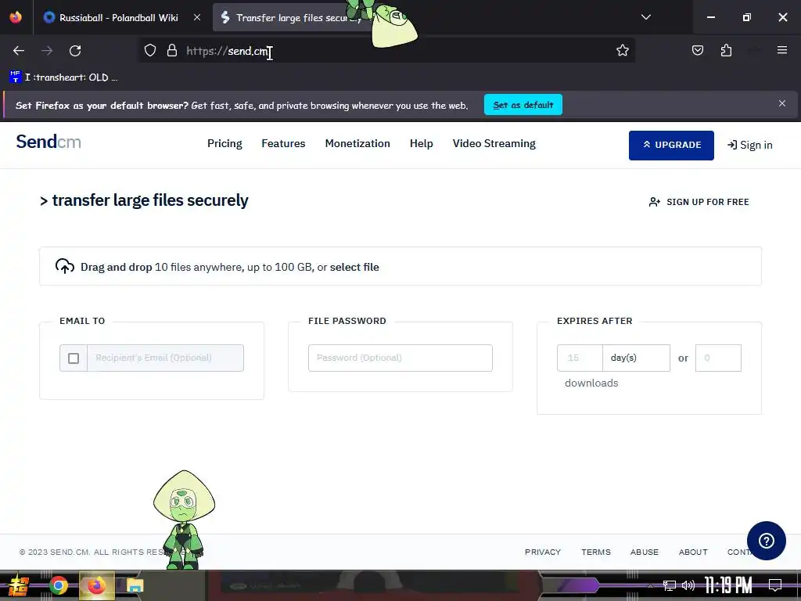Click the address bar URL field
The height and width of the screenshot is (601, 801).
(x=388, y=51)
